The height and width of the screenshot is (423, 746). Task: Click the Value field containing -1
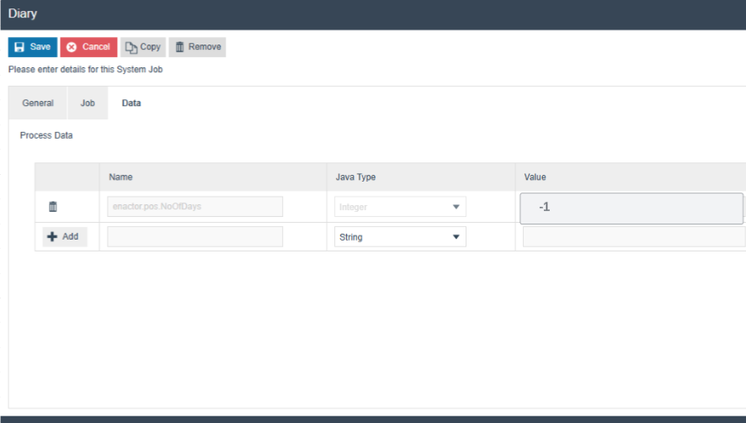pos(631,208)
